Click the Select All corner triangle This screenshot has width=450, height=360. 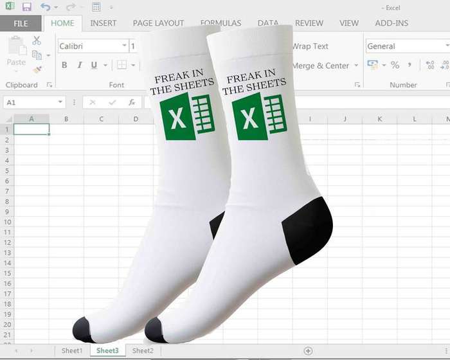[x=9, y=119]
